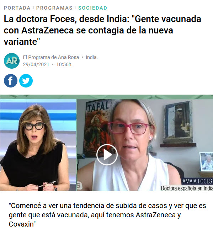213x239 pixels.
Task: Open El Programa de Ana Rosa link
Action: pos(51,57)
